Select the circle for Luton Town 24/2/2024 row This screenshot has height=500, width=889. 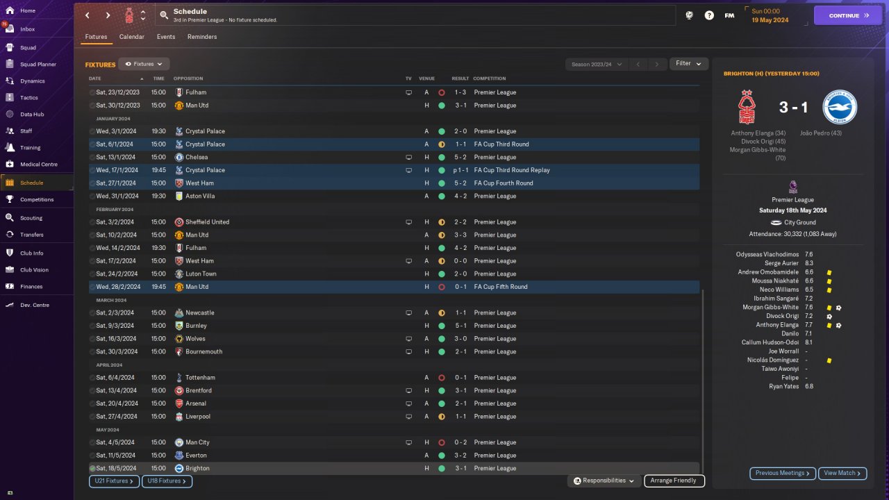click(x=92, y=274)
